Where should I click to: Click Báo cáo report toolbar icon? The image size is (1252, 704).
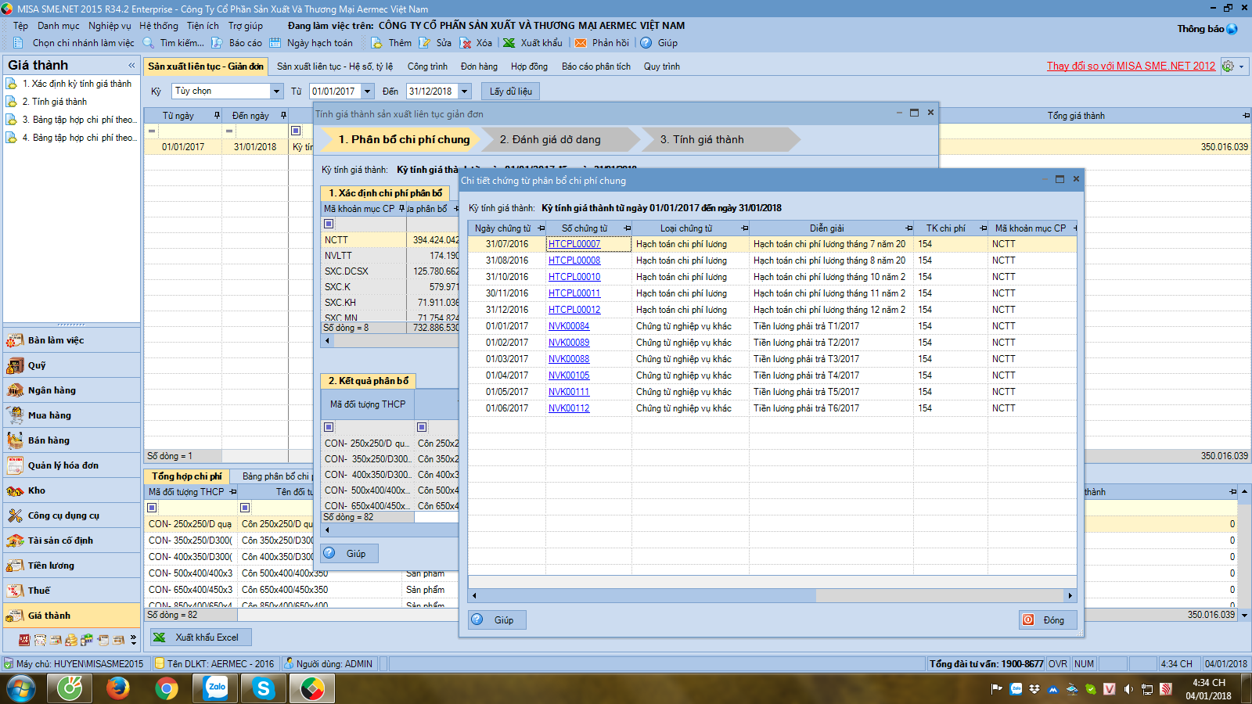coord(217,43)
